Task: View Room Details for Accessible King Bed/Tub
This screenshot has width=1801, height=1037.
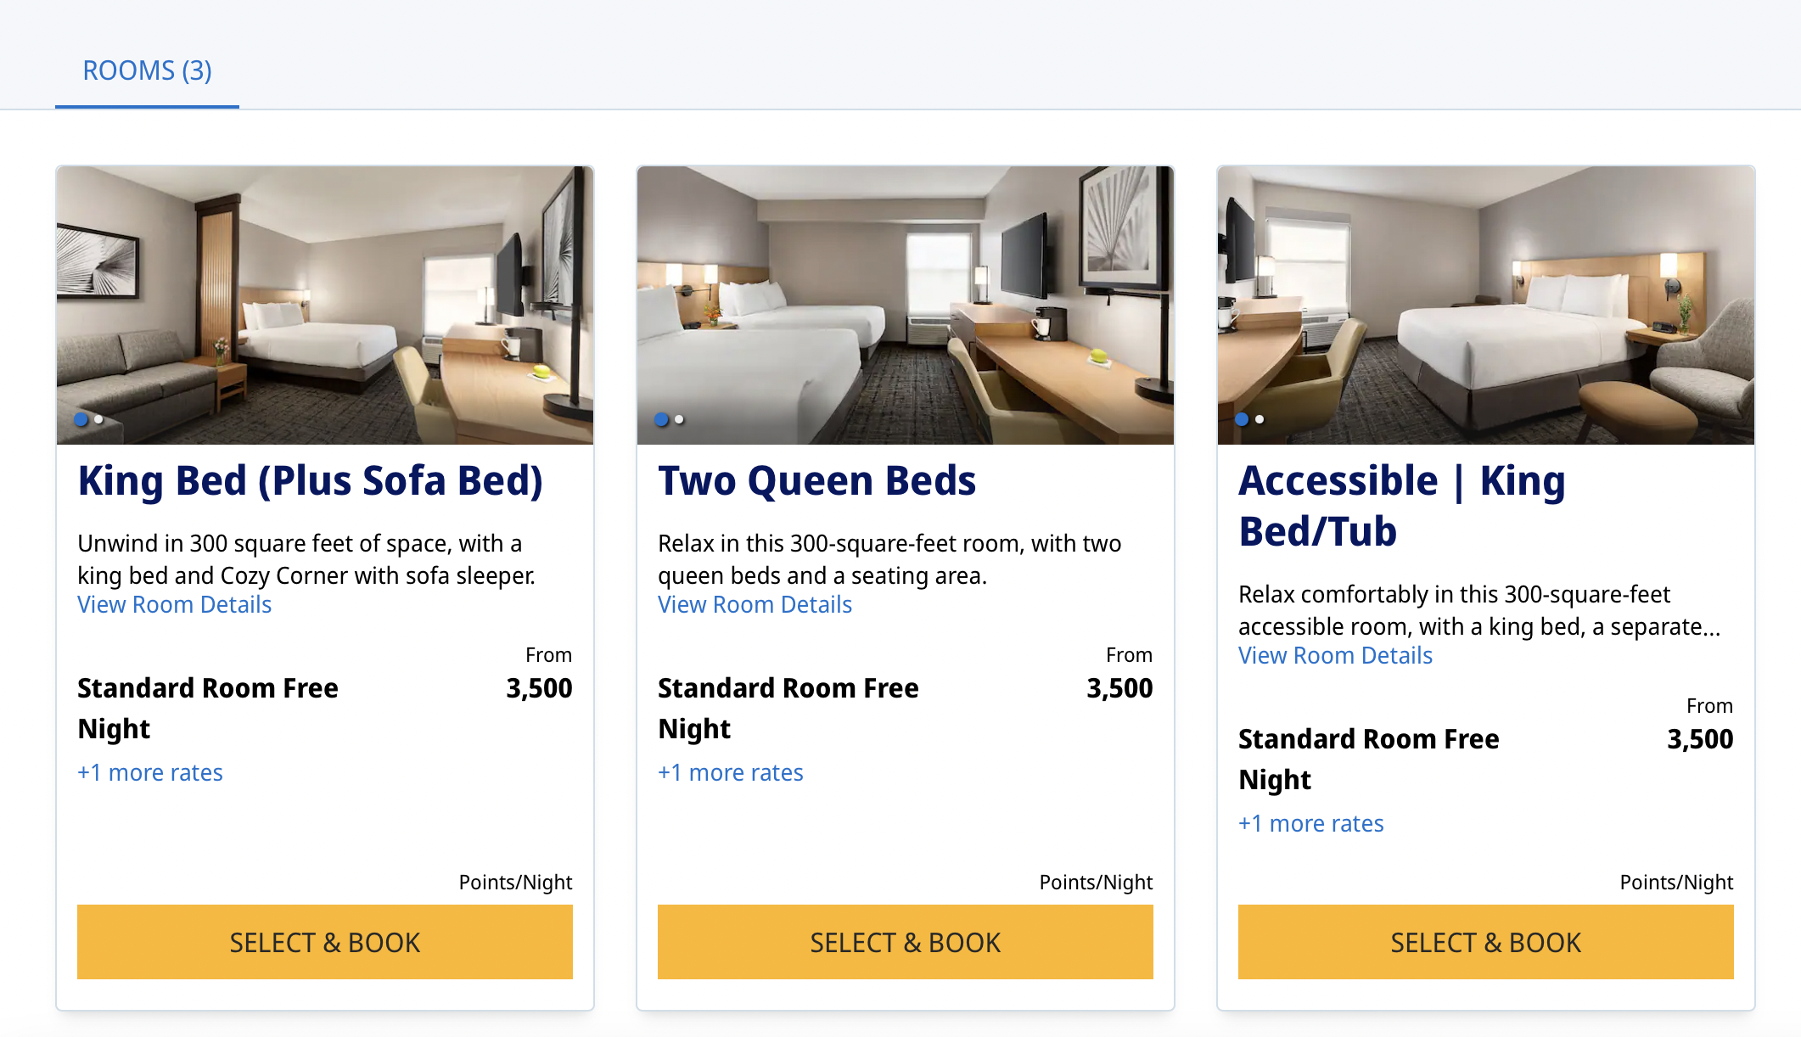Action: pos(1335,656)
